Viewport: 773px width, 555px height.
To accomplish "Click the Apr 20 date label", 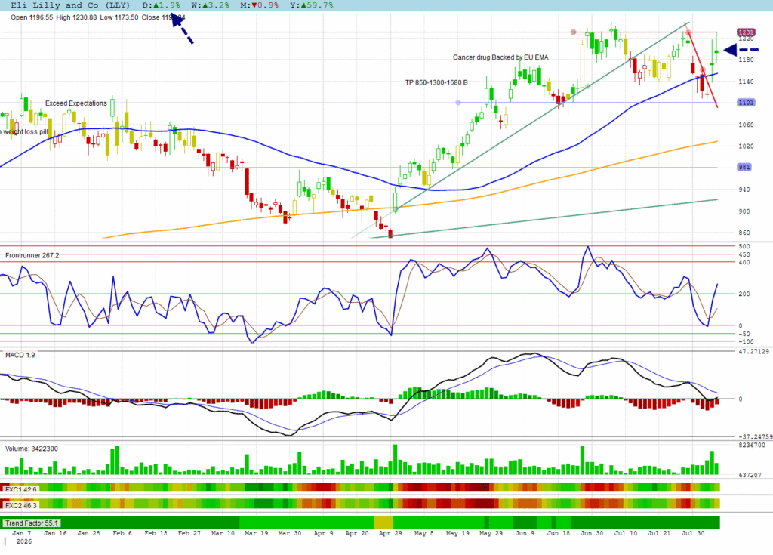I will 357,533.
